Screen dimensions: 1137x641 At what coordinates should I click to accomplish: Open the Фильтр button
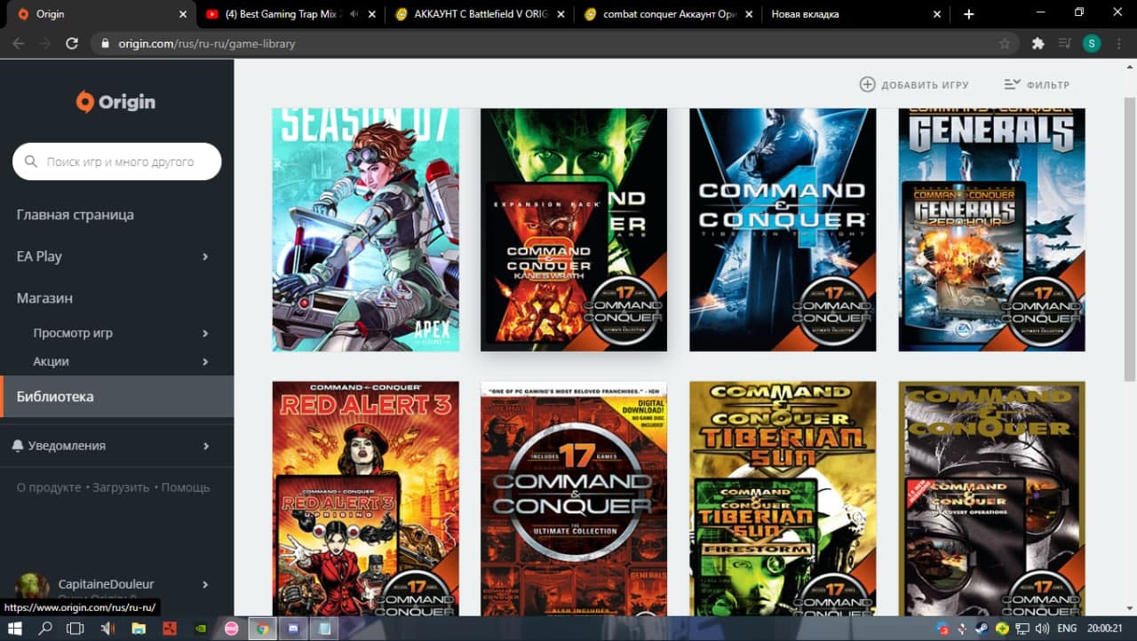pos(1037,84)
